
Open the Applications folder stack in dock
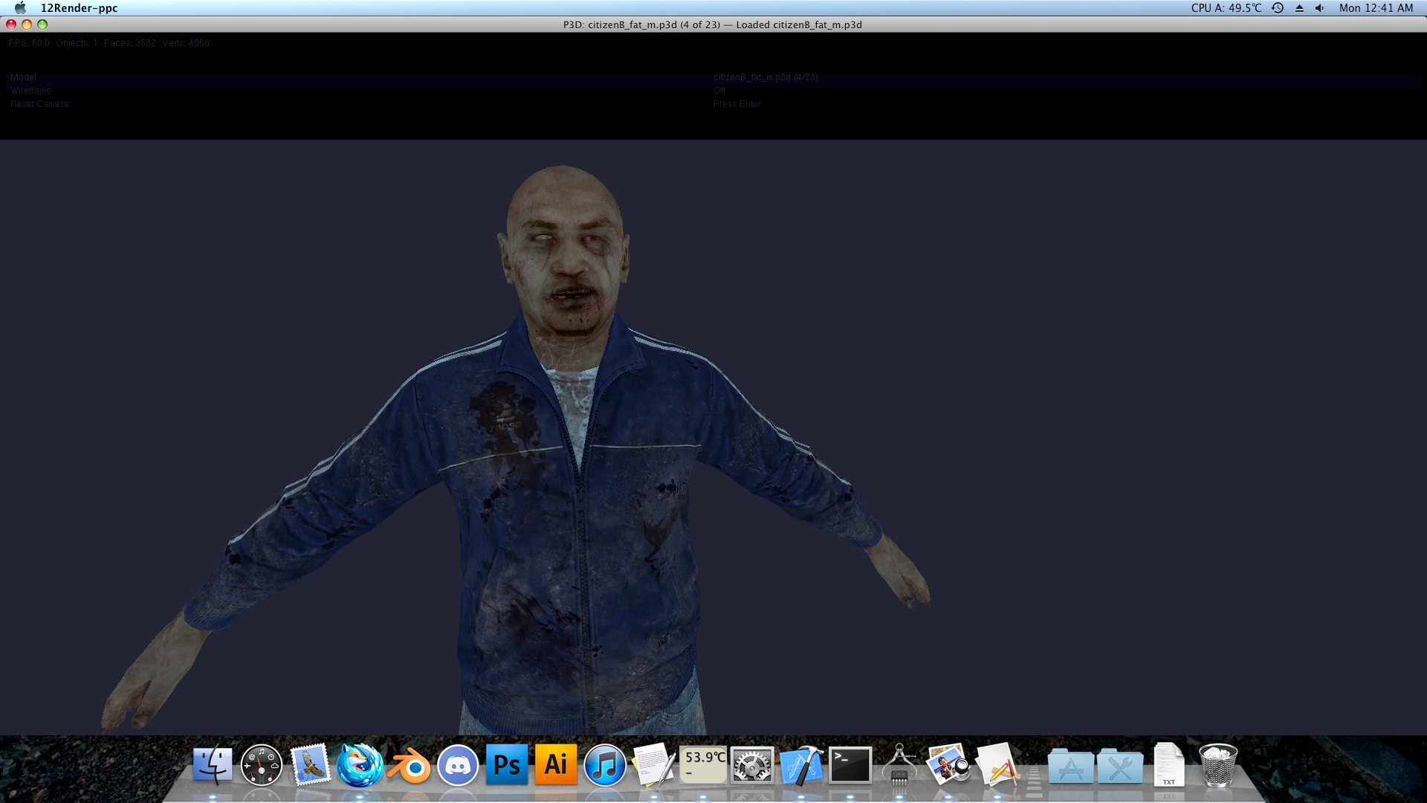point(1070,766)
